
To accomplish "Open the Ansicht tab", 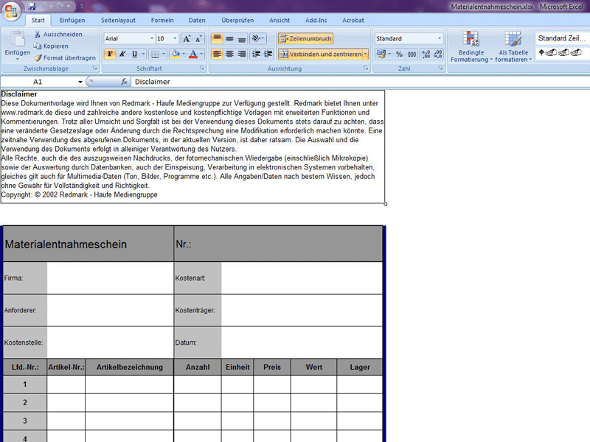I will point(280,21).
